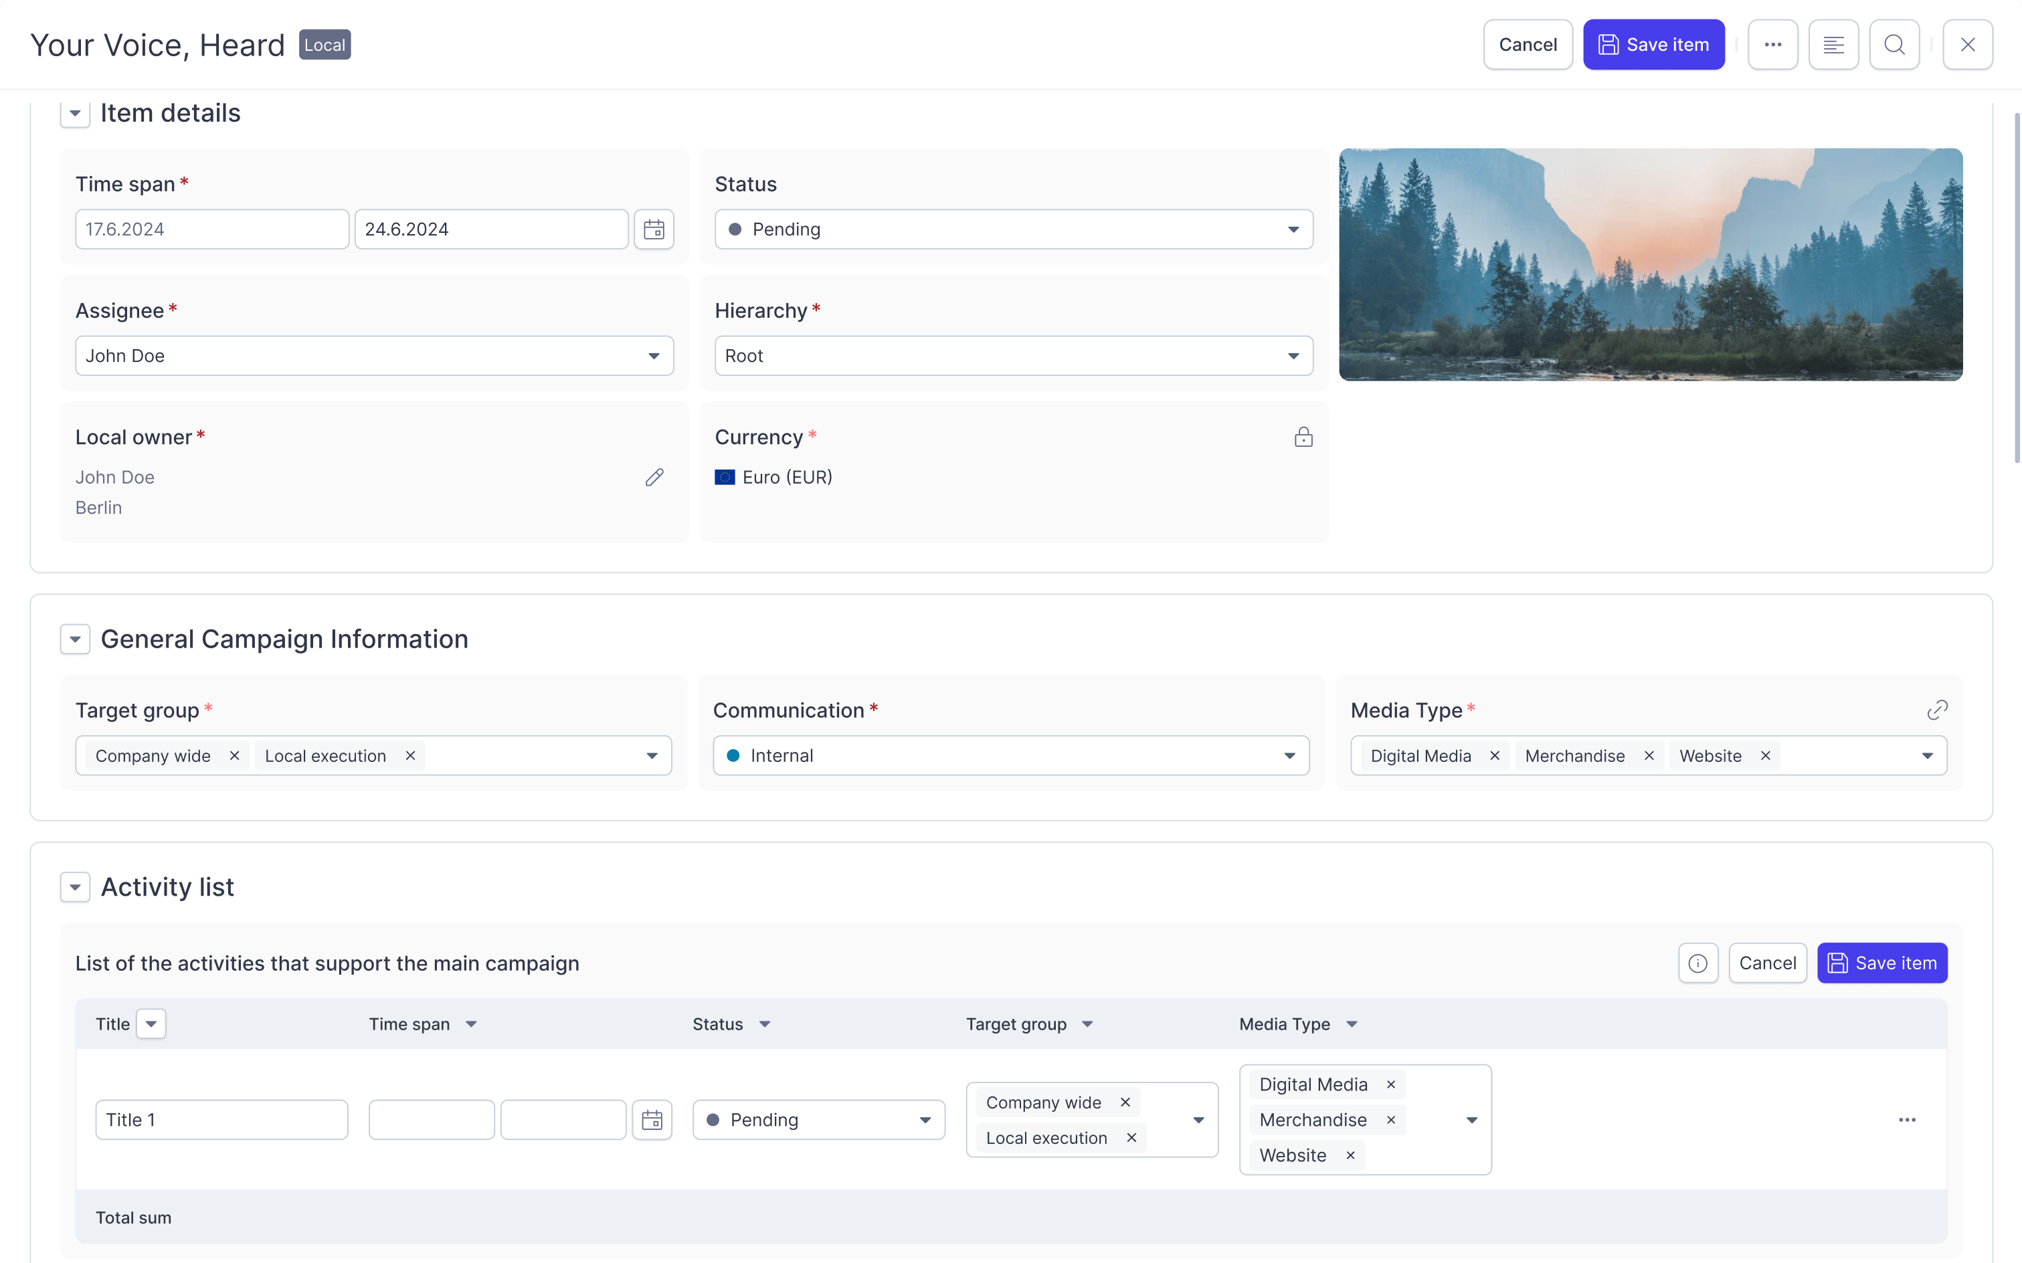Click the Euro (EUR) currency value

(787, 477)
